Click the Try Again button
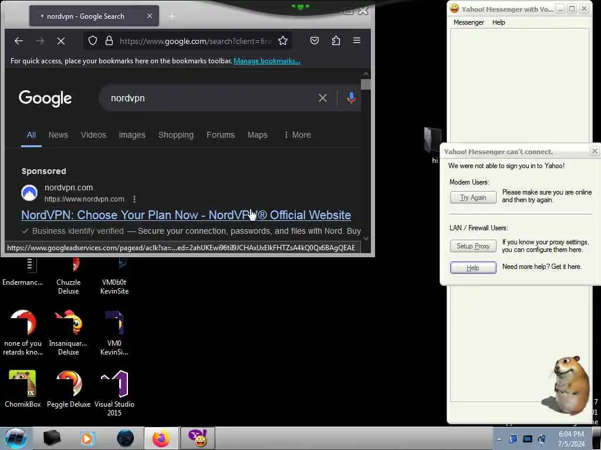 pos(473,197)
